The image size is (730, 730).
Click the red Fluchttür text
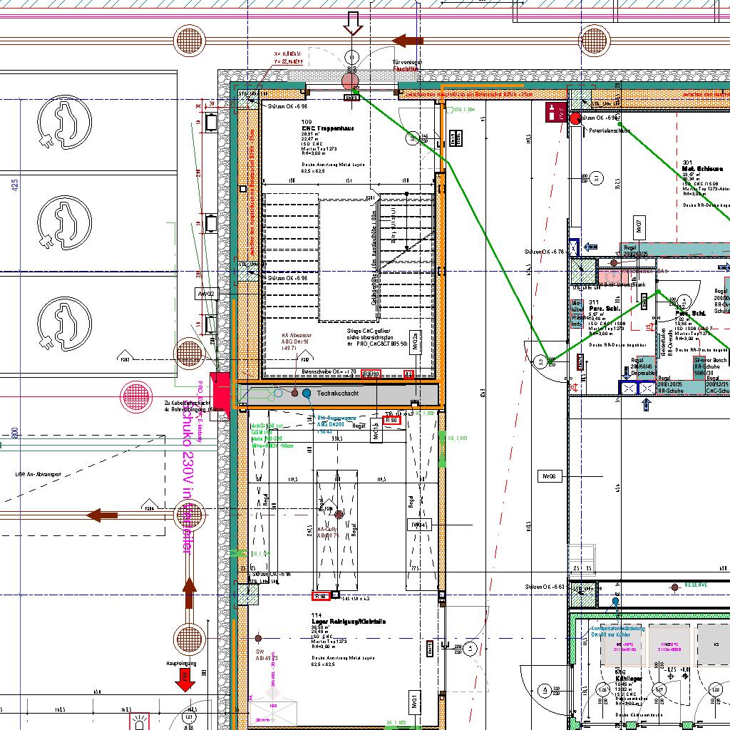[406, 69]
